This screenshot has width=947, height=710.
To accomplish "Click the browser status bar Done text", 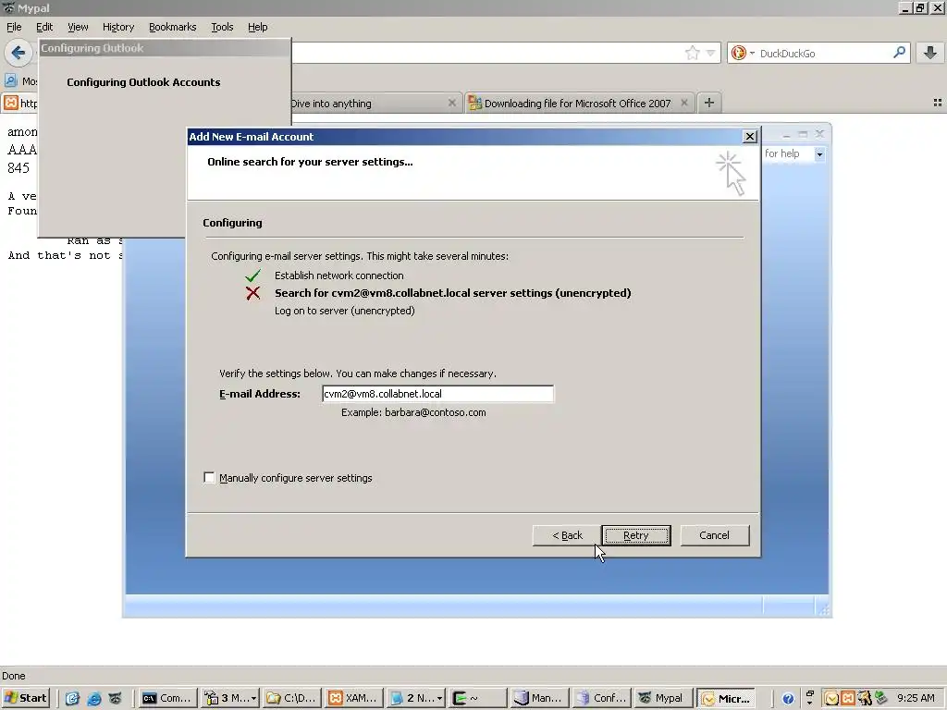I will pyautogui.click(x=13, y=676).
